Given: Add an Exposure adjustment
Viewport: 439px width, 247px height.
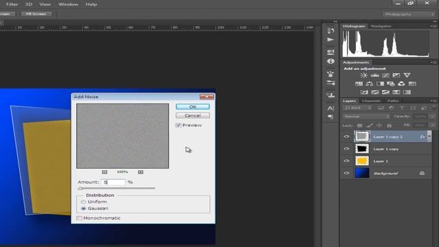Looking at the screenshot, I should (x=396, y=75).
